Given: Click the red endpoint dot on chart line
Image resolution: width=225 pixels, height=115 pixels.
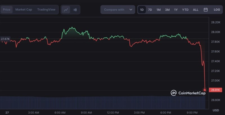Looking at the screenshot, I should click(205, 90).
